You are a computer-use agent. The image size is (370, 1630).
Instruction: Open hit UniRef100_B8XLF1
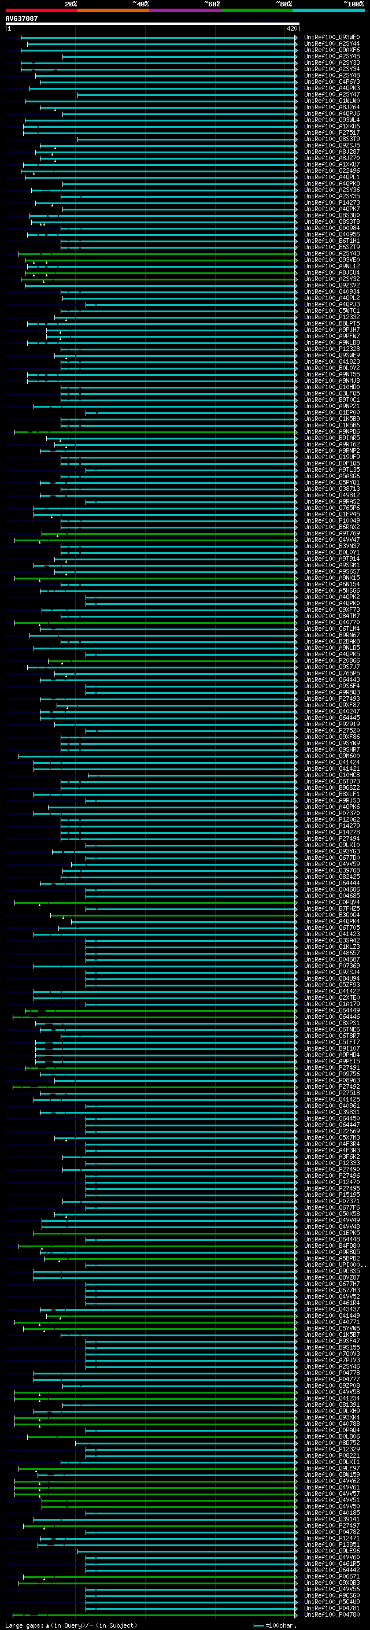coord(331,794)
